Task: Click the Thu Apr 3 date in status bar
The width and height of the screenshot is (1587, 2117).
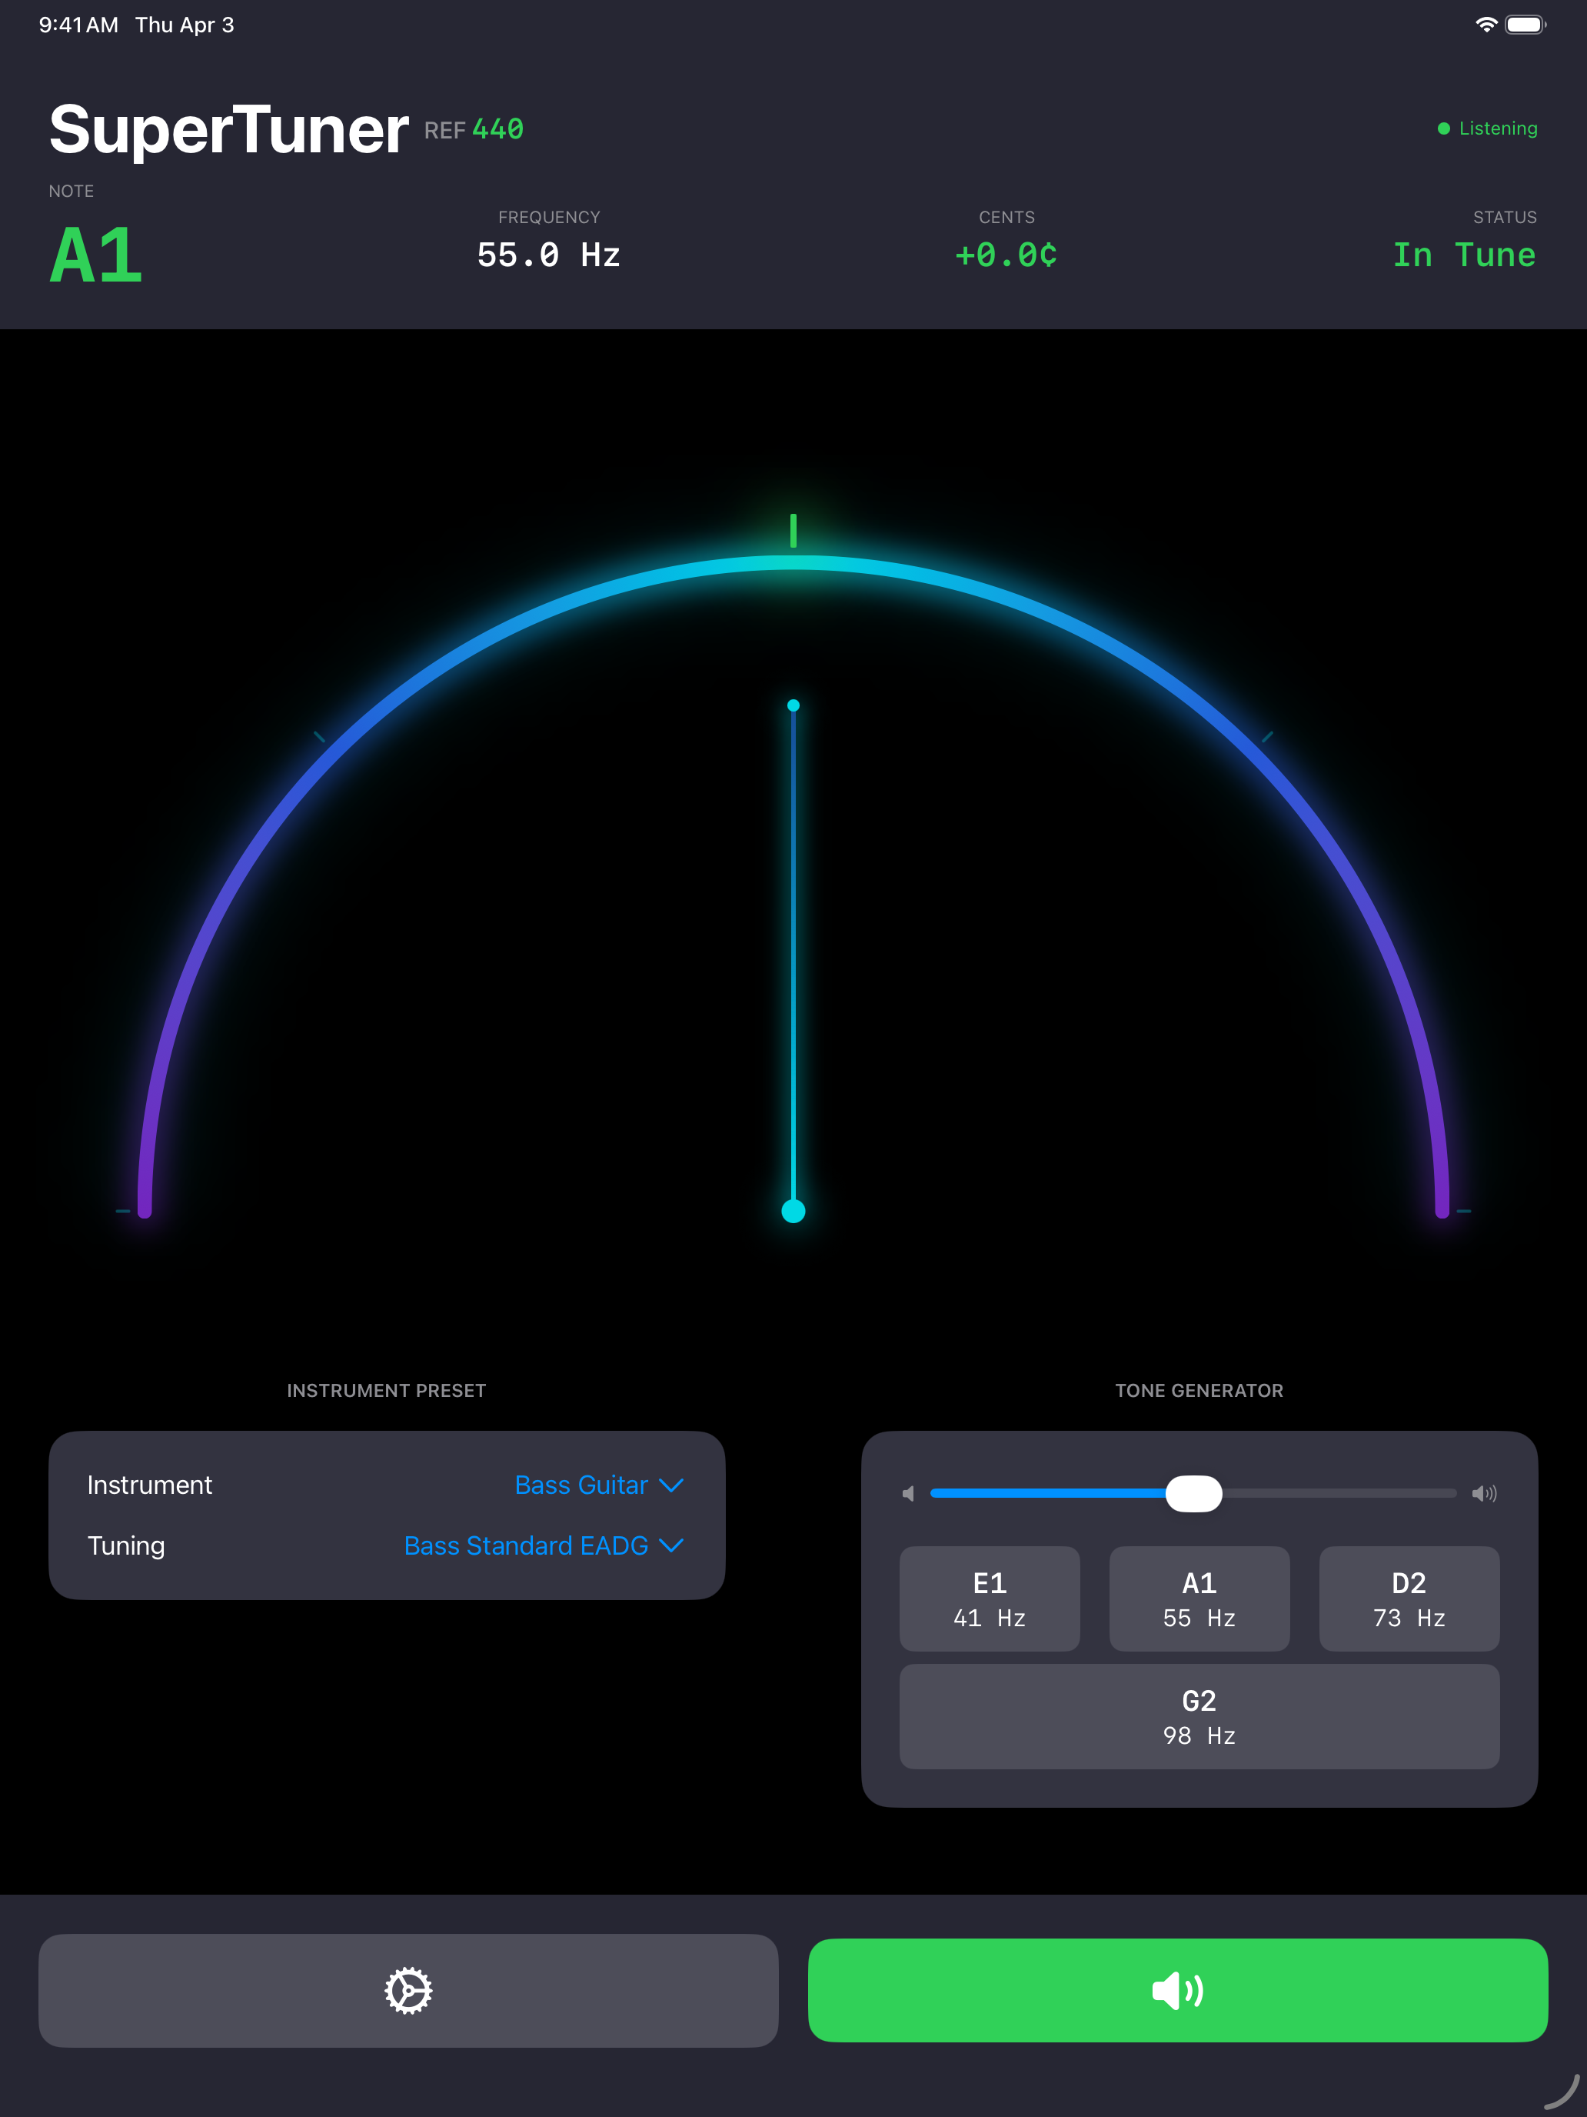Action: tap(185, 25)
